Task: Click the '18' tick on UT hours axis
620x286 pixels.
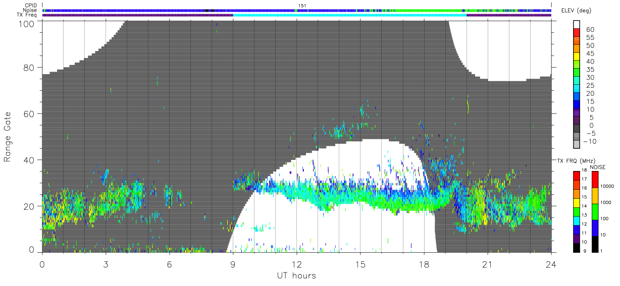Action: click(x=424, y=264)
